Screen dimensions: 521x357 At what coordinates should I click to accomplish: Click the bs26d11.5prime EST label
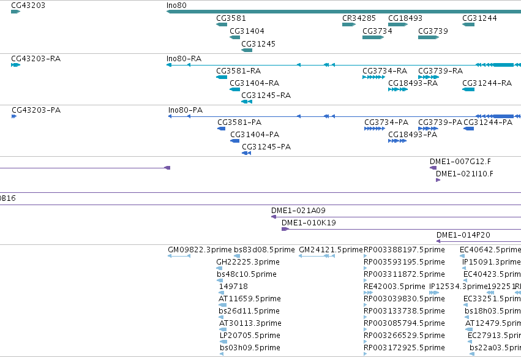click(x=249, y=311)
